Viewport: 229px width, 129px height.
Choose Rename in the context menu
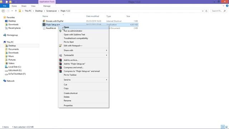point(83,100)
